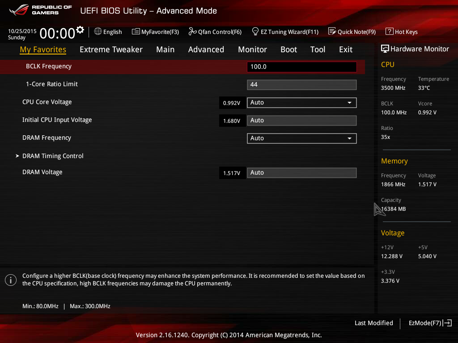Click the 1.517V DRAM Voltage readout
The height and width of the screenshot is (343, 458).
coord(232,173)
